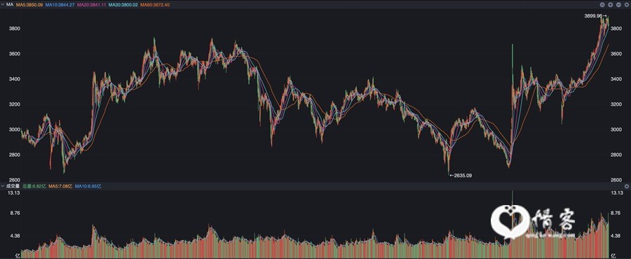Collapse the 成交量 volume panel chevron
Viewport: 631px width, 259px height.
[x=2, y=186]
